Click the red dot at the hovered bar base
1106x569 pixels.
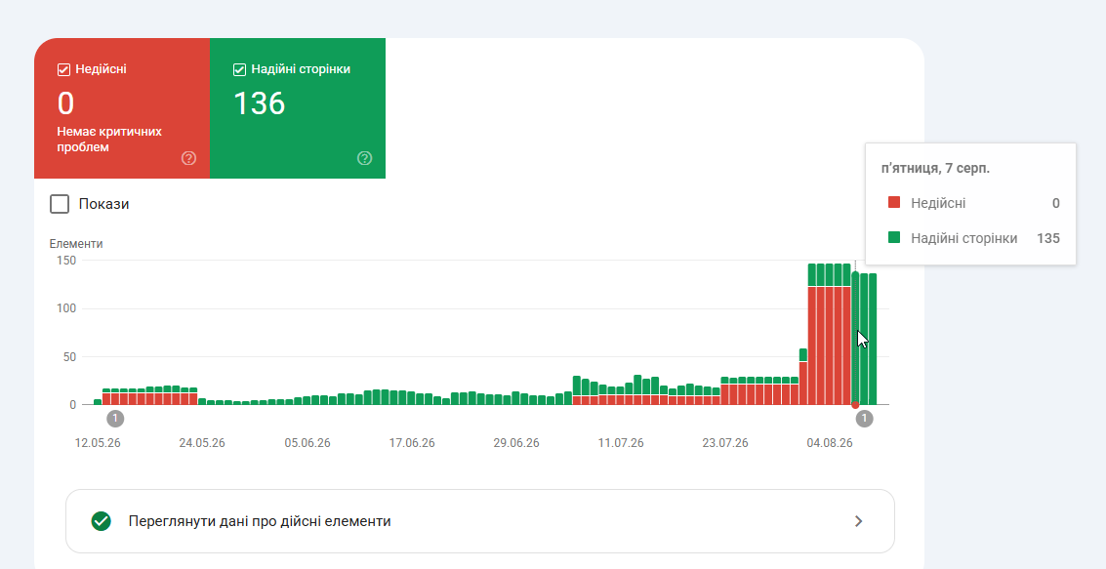[855, 405]
